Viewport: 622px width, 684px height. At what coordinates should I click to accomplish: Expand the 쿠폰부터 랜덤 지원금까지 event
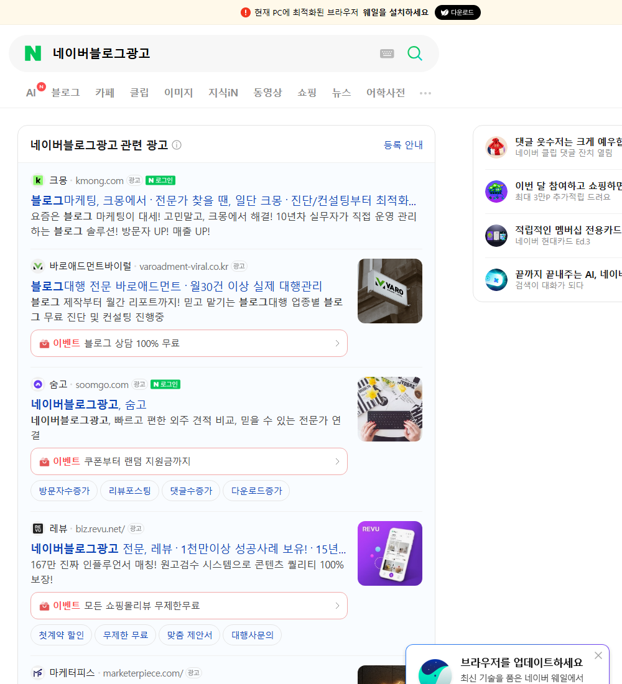click(x=189, y=461)
